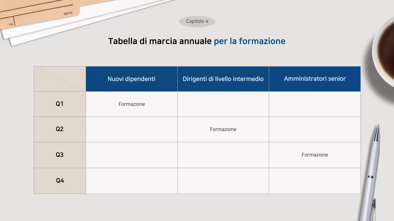Image resolution: width=394 pixels, height=221 pixels.
Task: Click the empty Q1 Amministratori senior cell
Action: [x=315, y=104]
